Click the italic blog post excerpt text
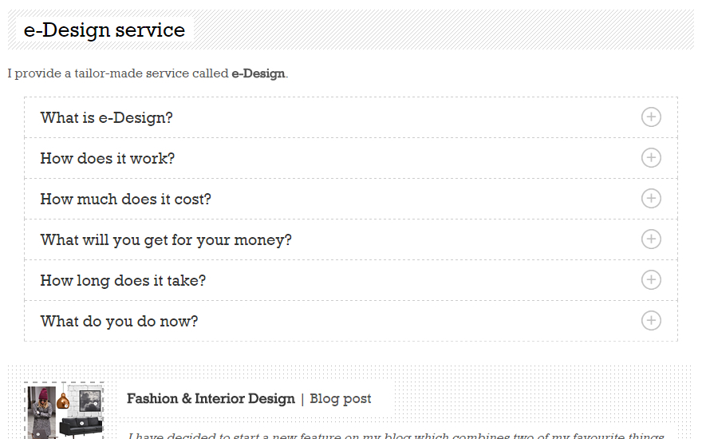Image resolution: width=702 pixels, height=439 pixels. pyautogui.click(x=395, y=435)
